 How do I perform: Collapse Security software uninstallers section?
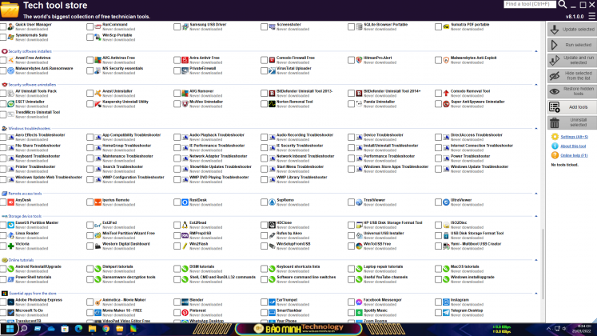[536, 85]
